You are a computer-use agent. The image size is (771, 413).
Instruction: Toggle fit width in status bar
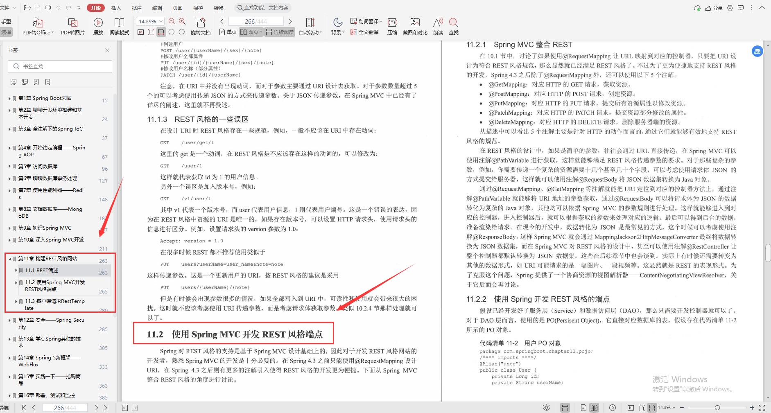652,408
